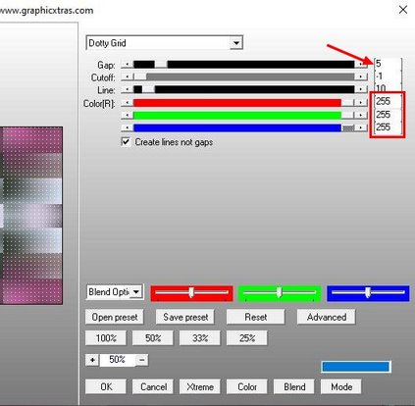Adjust the red blend slider handle
This screenshot has height=406, width=415.
click(x=191, y=292)
